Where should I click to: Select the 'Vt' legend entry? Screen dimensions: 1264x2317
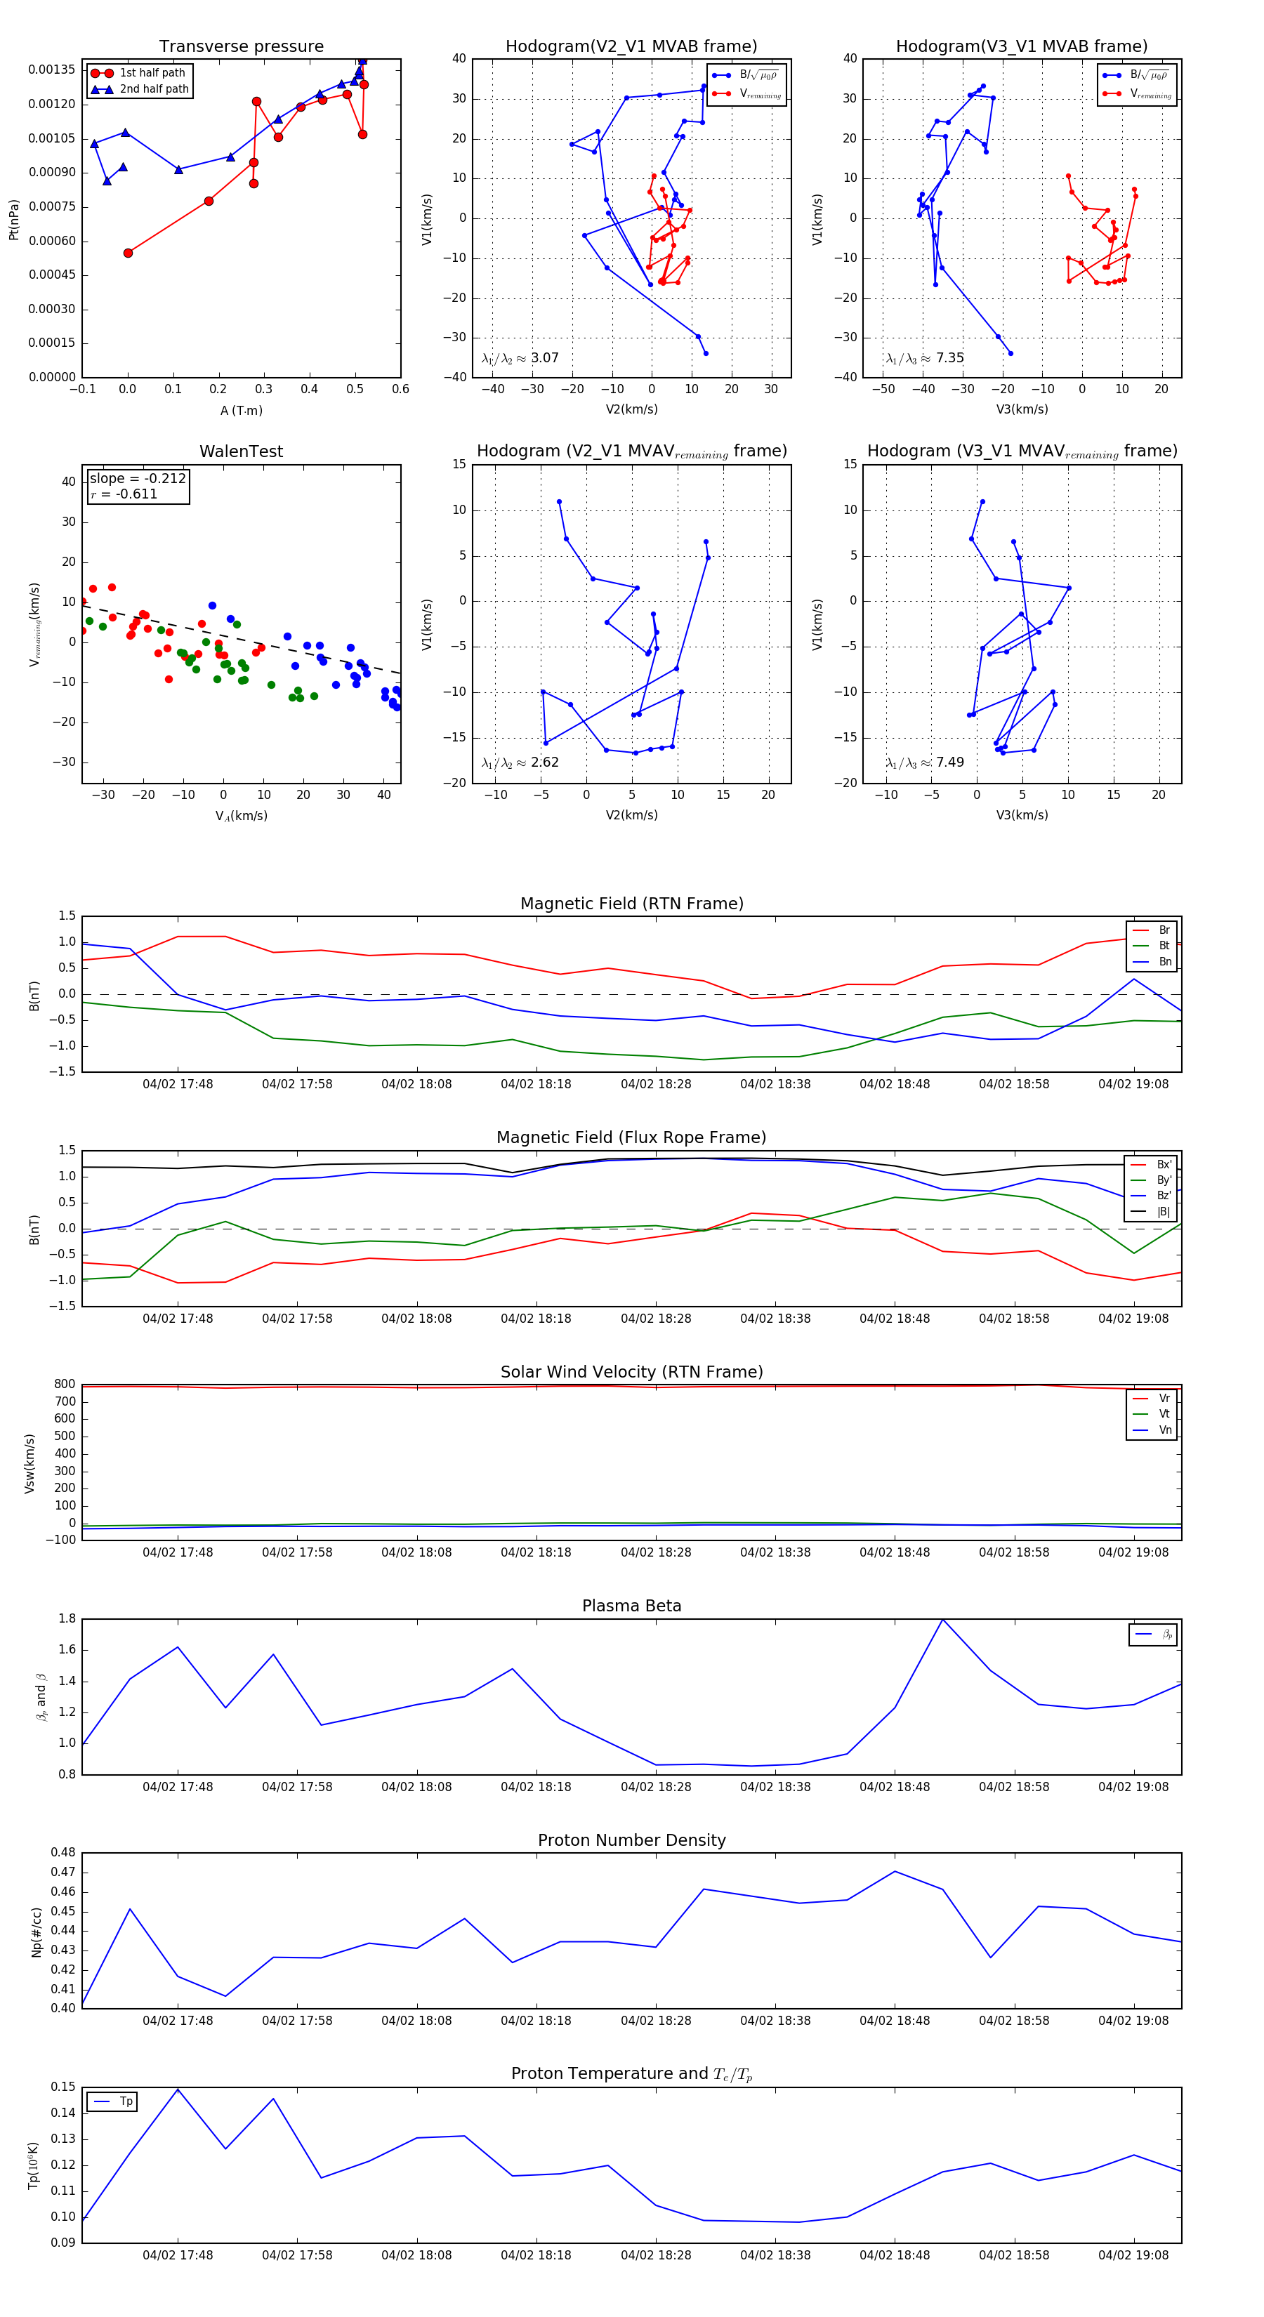(1152, 1414)
